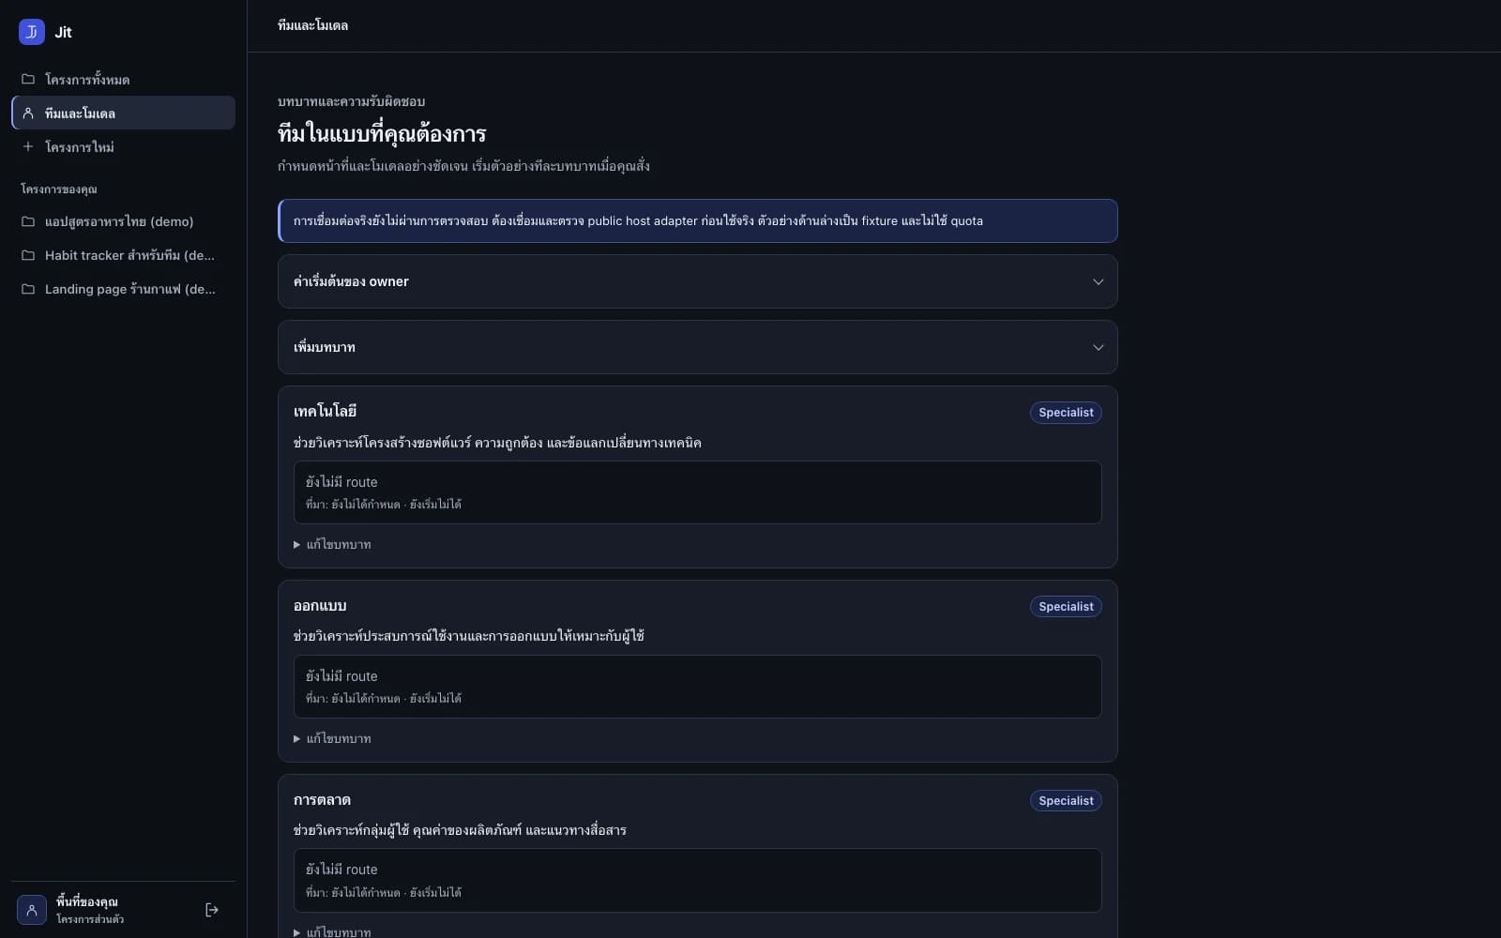Click the sign-out icon in sidebar footer
The width and height of the screenshot is (1501, 938).
[212, 910]
